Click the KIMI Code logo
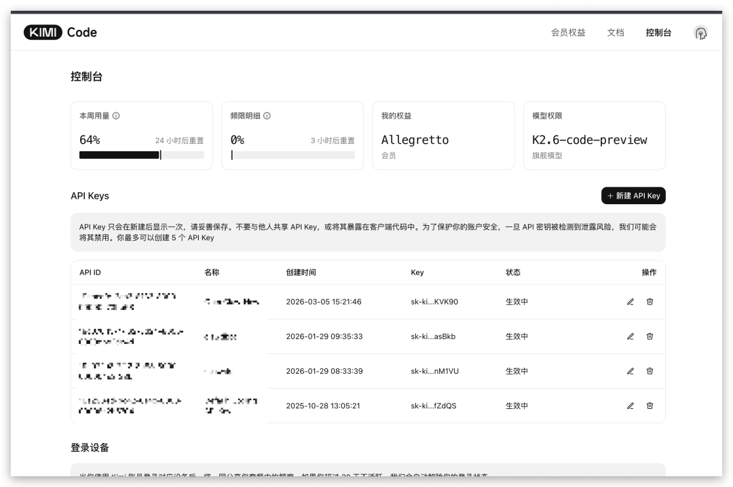Screen dimensions: 733x487 tap(60, 33)
